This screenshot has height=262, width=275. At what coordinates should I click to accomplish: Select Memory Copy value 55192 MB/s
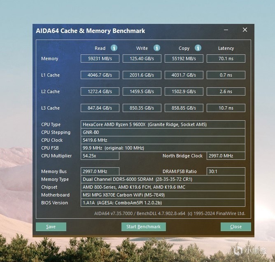coord(184,58)
